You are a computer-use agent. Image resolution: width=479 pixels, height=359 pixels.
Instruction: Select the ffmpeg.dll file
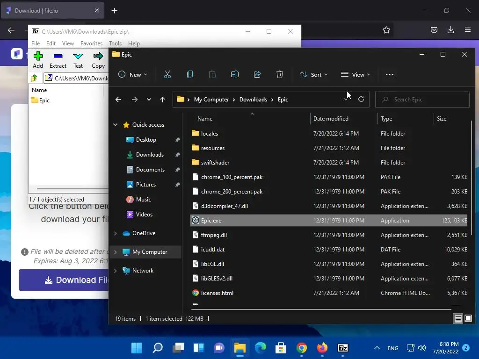pos(329,235)
